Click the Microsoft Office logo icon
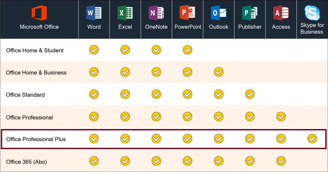The width and height of the screenshot is (328, 172). [39, 13]
